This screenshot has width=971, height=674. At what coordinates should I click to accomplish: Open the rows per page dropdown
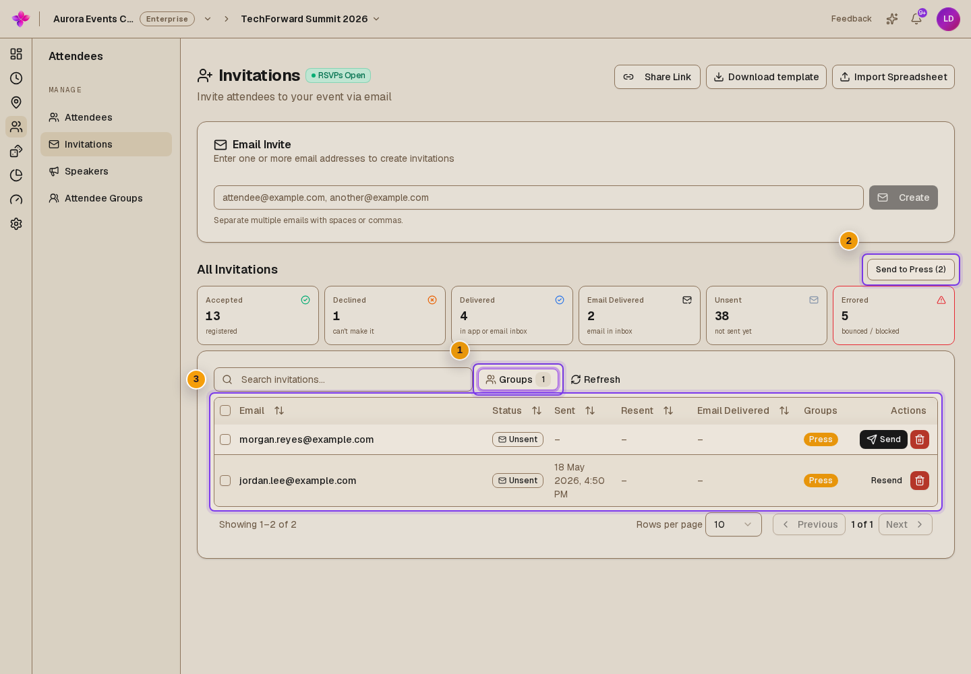click(734, 524)
